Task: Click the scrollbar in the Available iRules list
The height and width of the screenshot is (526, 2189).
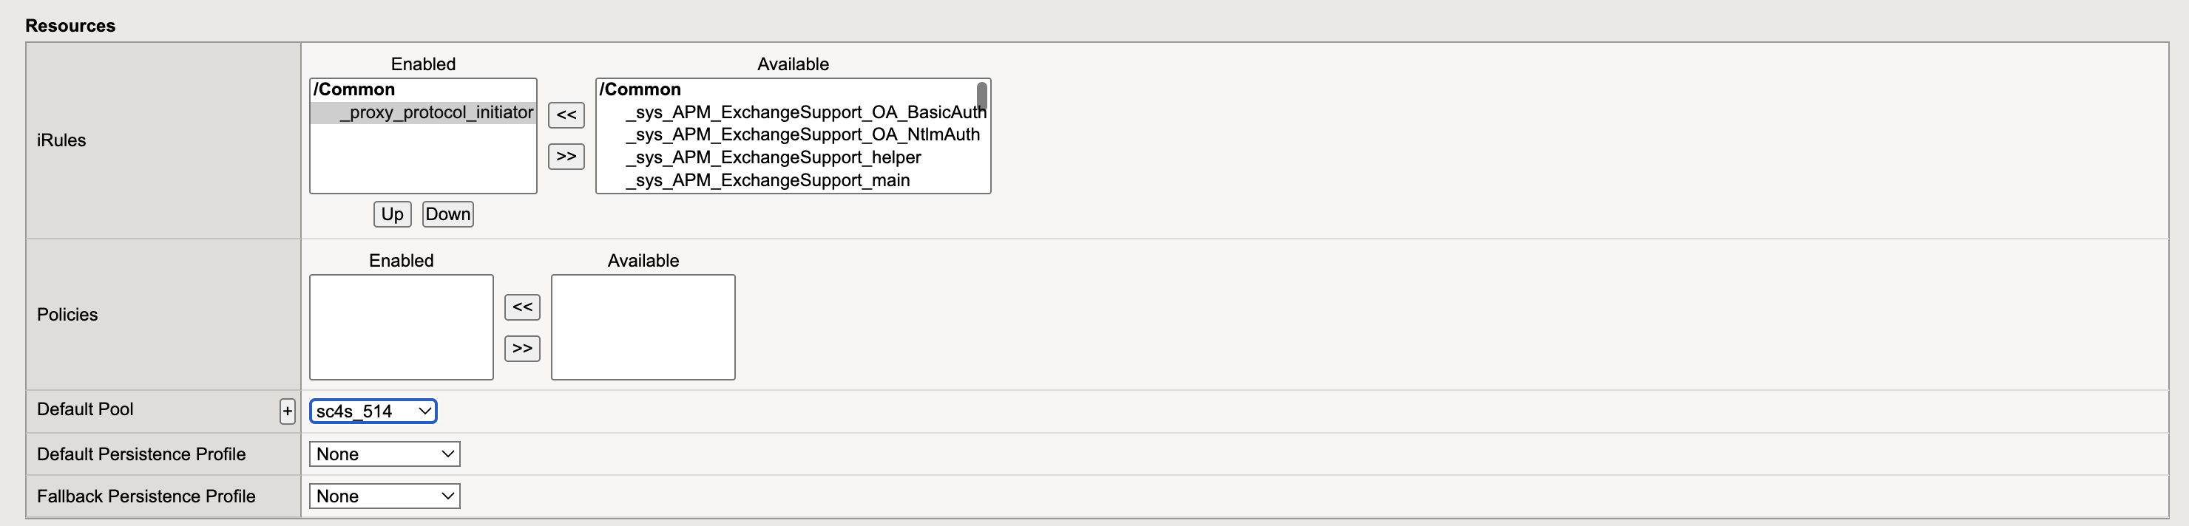Action: pyautogui.click(x=981, y=93)
